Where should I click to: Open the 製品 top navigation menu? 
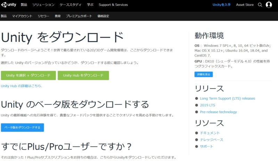(24, 5)
